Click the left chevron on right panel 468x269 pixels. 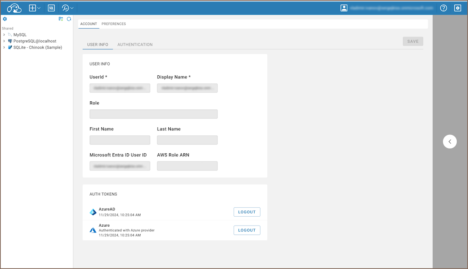point(450,142)
